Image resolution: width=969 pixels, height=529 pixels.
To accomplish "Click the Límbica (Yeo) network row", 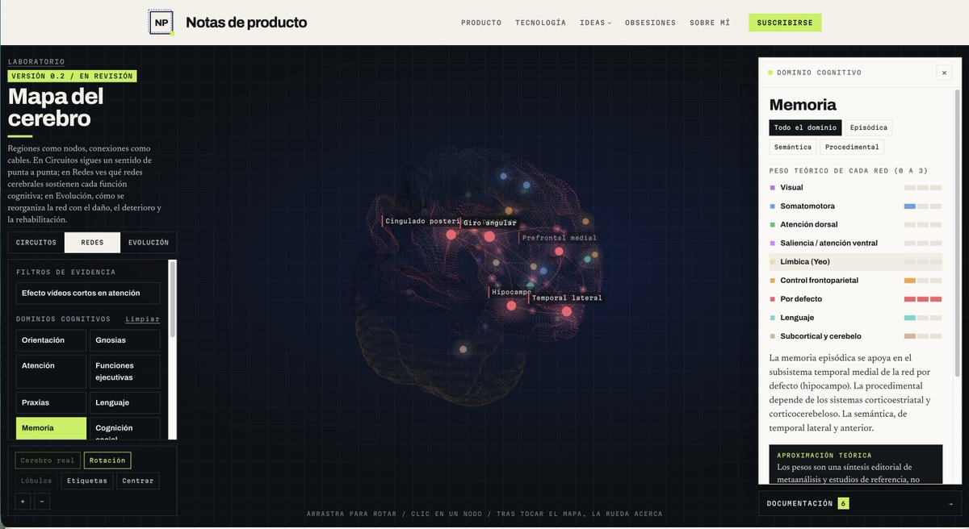I will [856, 261].
